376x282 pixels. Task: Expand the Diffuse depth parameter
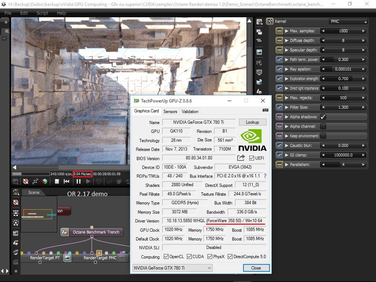click(286, 40)
